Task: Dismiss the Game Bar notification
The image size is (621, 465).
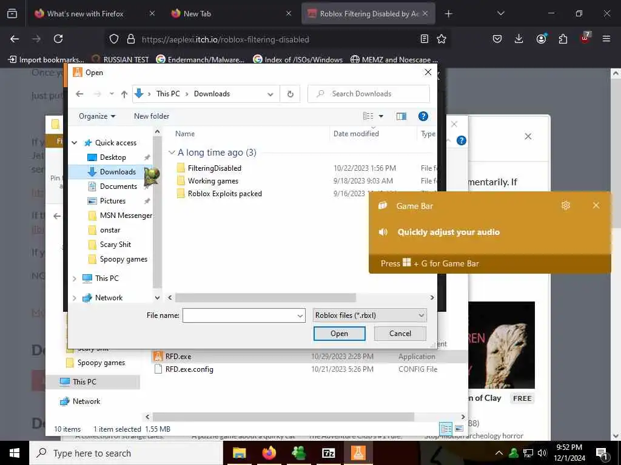Action: [596, 205]
